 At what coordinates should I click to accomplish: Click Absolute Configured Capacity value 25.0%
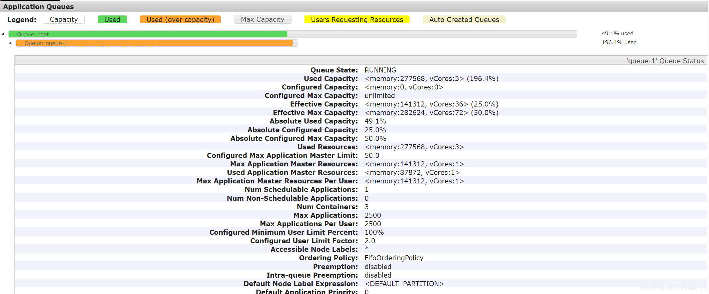pyautogui.click(x=375, y=130)
